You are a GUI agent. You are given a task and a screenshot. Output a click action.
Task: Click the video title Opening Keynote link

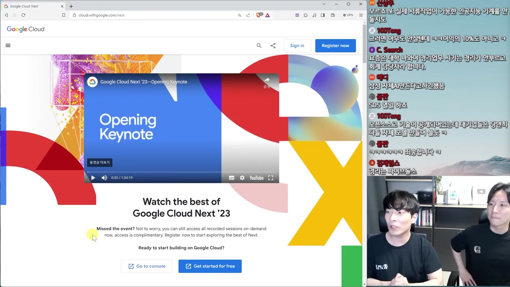coord(144,82)
